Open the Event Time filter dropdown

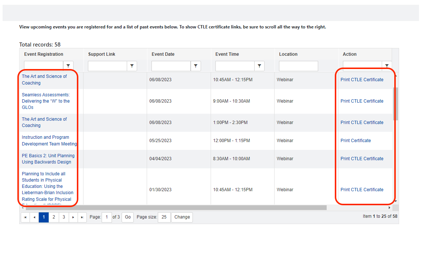click(259, 66)
